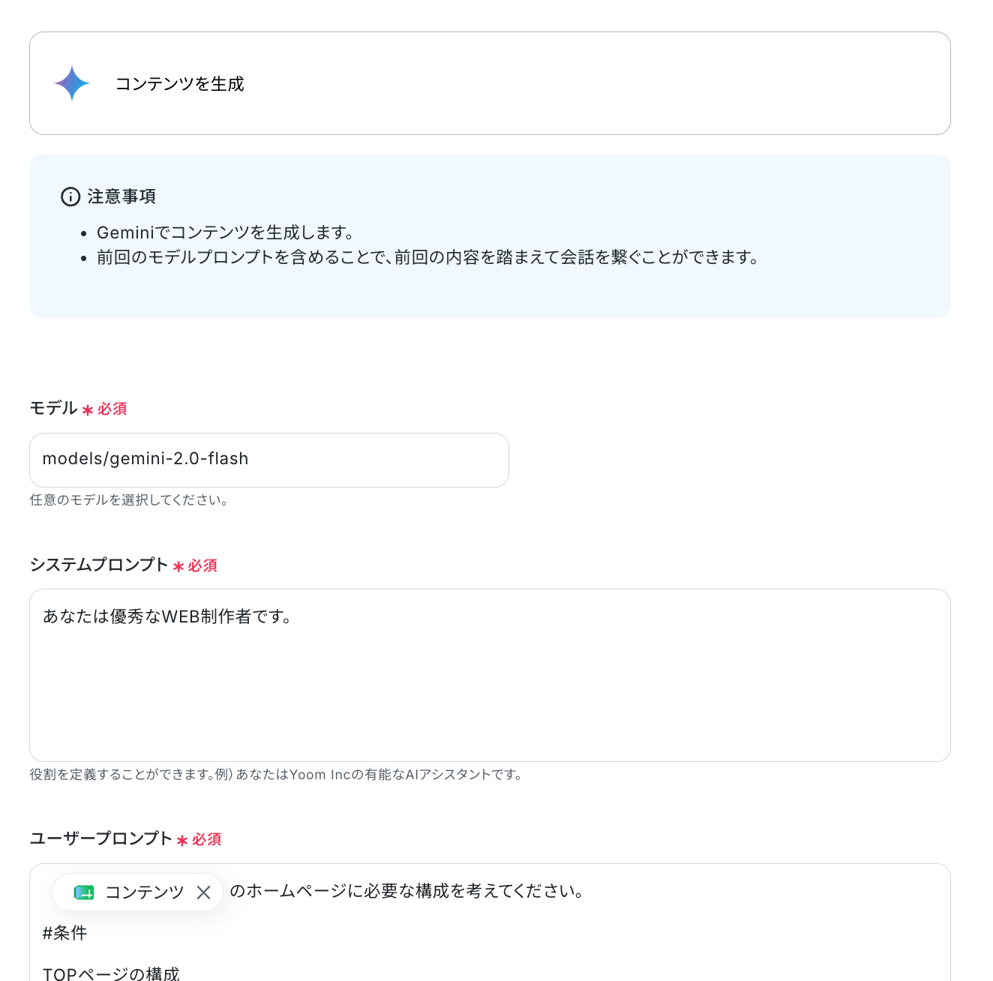Screen dimensions: 993x981
Task: Click the #条件 line in the user prompt
Action: pyautogui.click(x=65, y=933)
